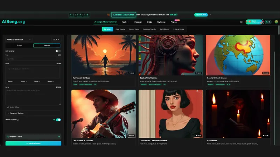Switch to the Extend Song tab
This screenshot has height=157, width=280.
point(178,29)
